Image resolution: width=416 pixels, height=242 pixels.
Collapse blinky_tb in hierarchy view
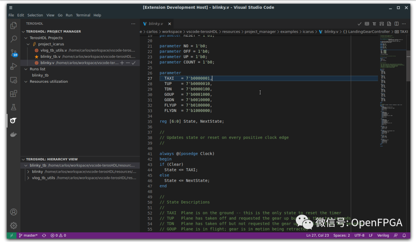(x=26, y=165)
